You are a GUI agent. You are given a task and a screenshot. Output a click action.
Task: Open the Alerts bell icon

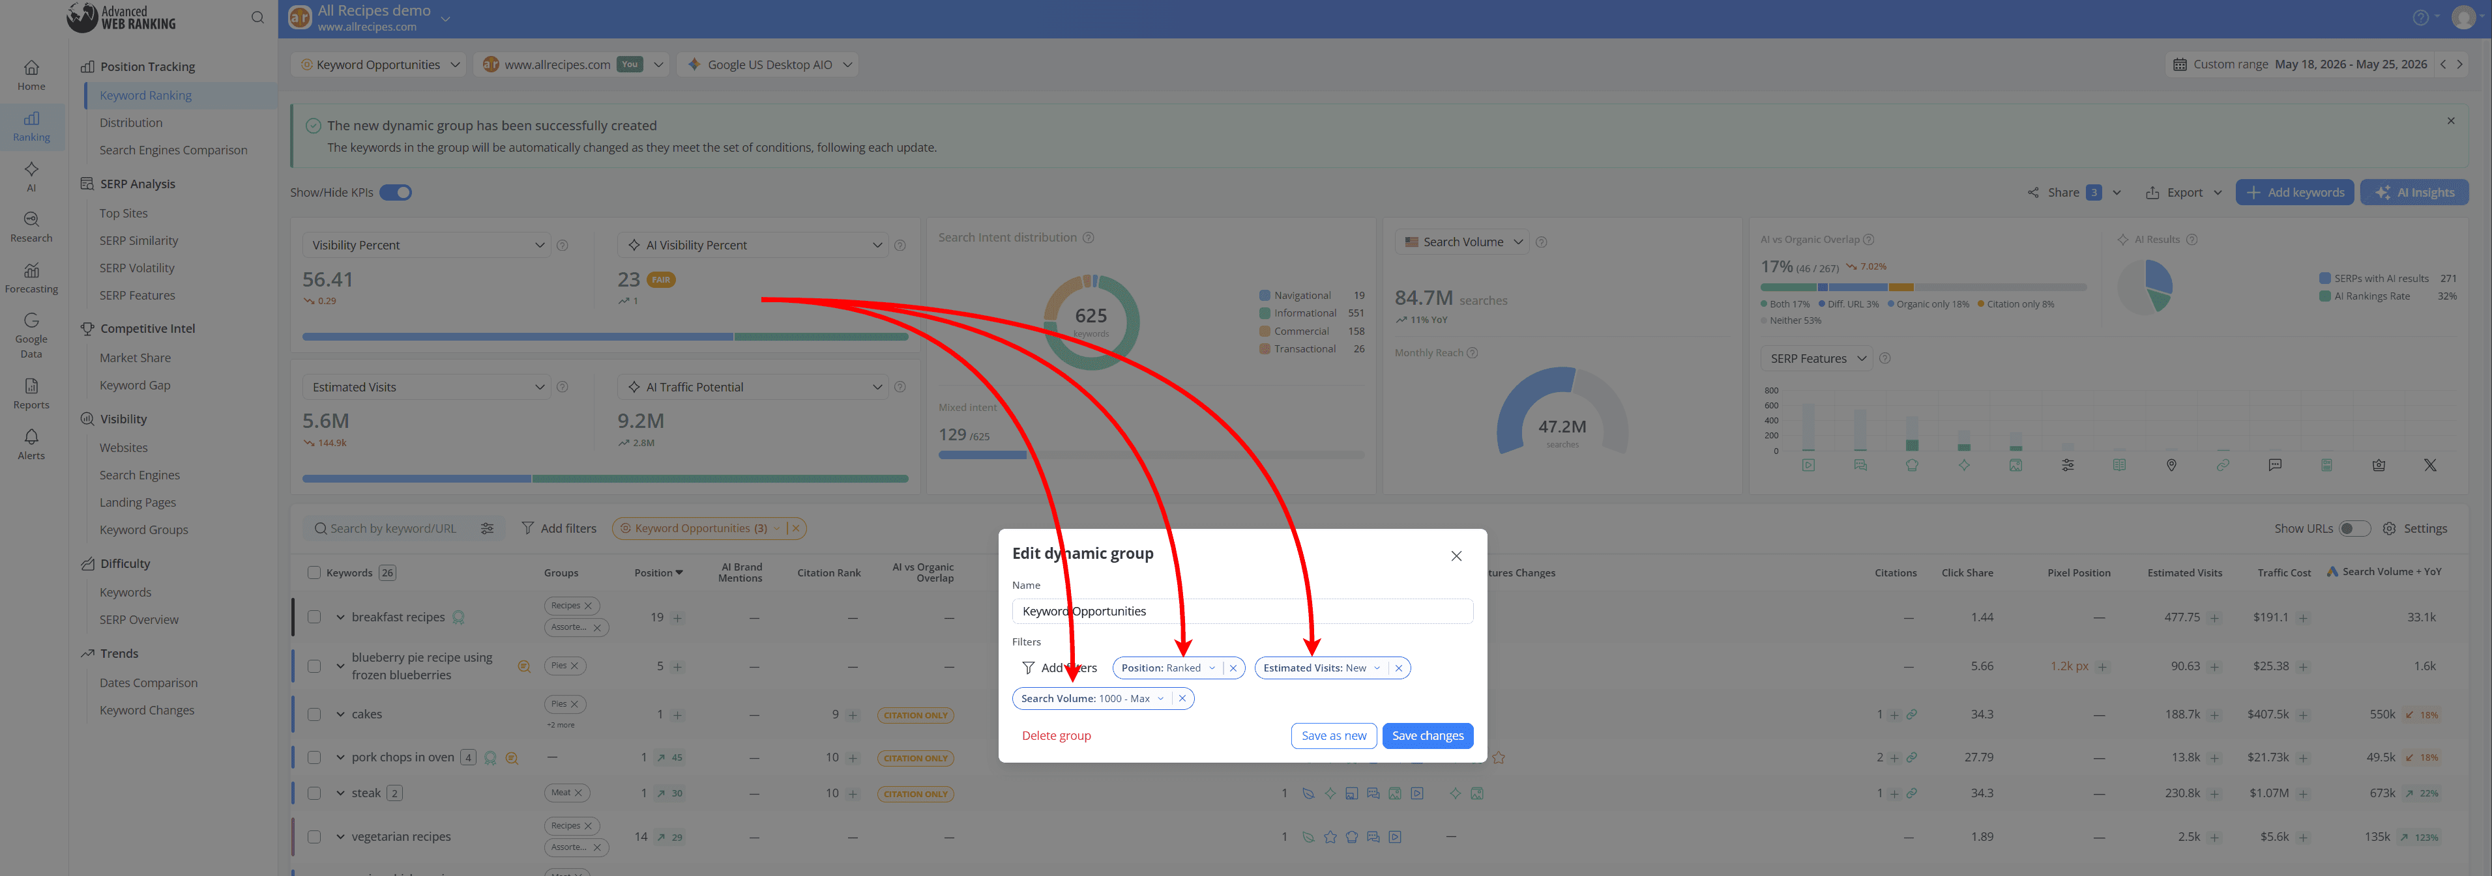(x=31, y=445)
